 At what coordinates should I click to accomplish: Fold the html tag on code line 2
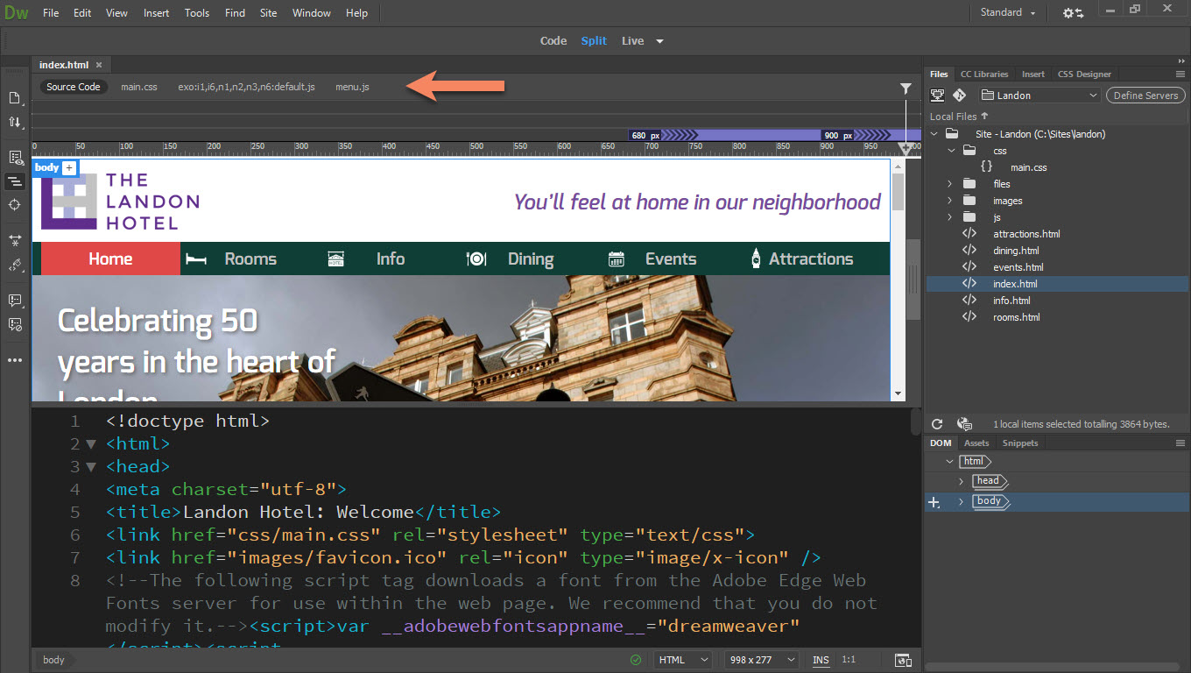point(91,444)
